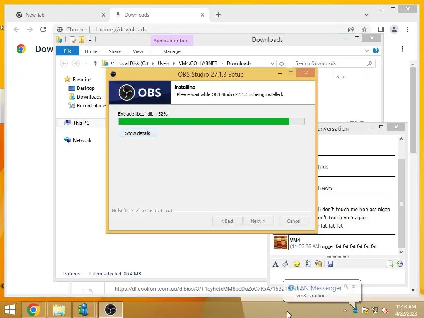This screenshot has height=318, width=424.
Task: Open Chrome side panel icon
Action: [x=381, y=29]
